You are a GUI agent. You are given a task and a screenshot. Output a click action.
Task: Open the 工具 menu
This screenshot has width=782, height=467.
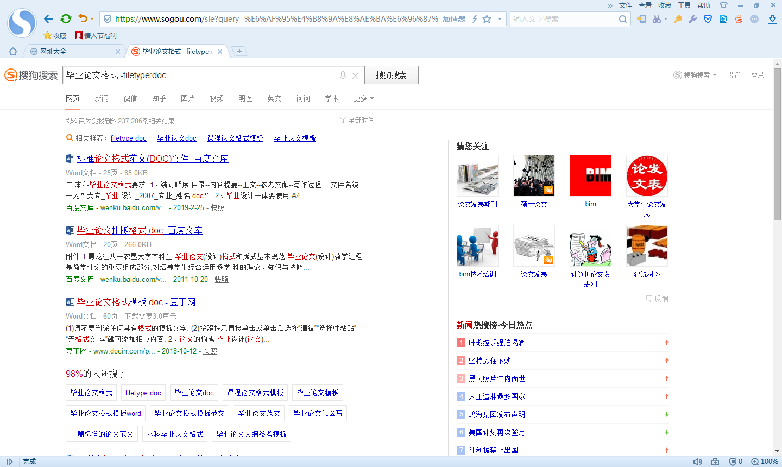(x=684, y=5)
